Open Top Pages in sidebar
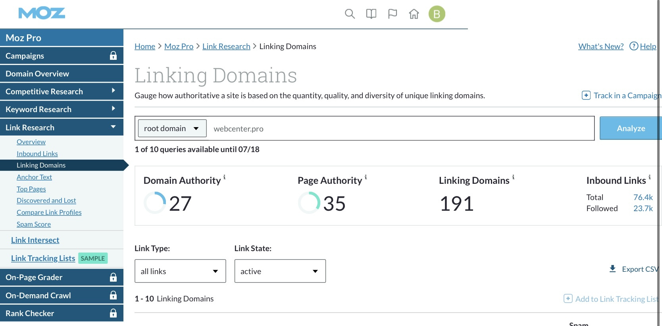Viewport: 662px width, 326px height. [x=31, y=189]
